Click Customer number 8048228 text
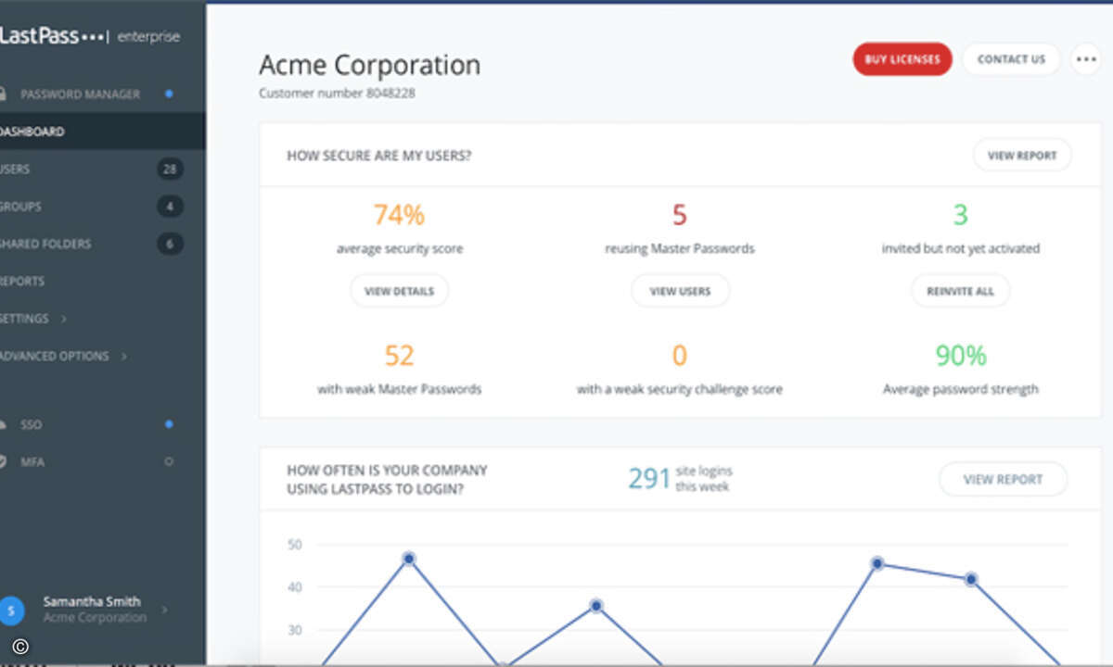 click(x=337, y=94)
